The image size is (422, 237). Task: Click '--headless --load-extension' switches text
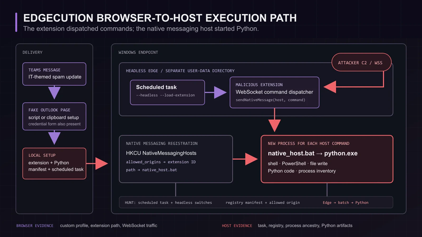pyautogui.click(x=165, y=95)
